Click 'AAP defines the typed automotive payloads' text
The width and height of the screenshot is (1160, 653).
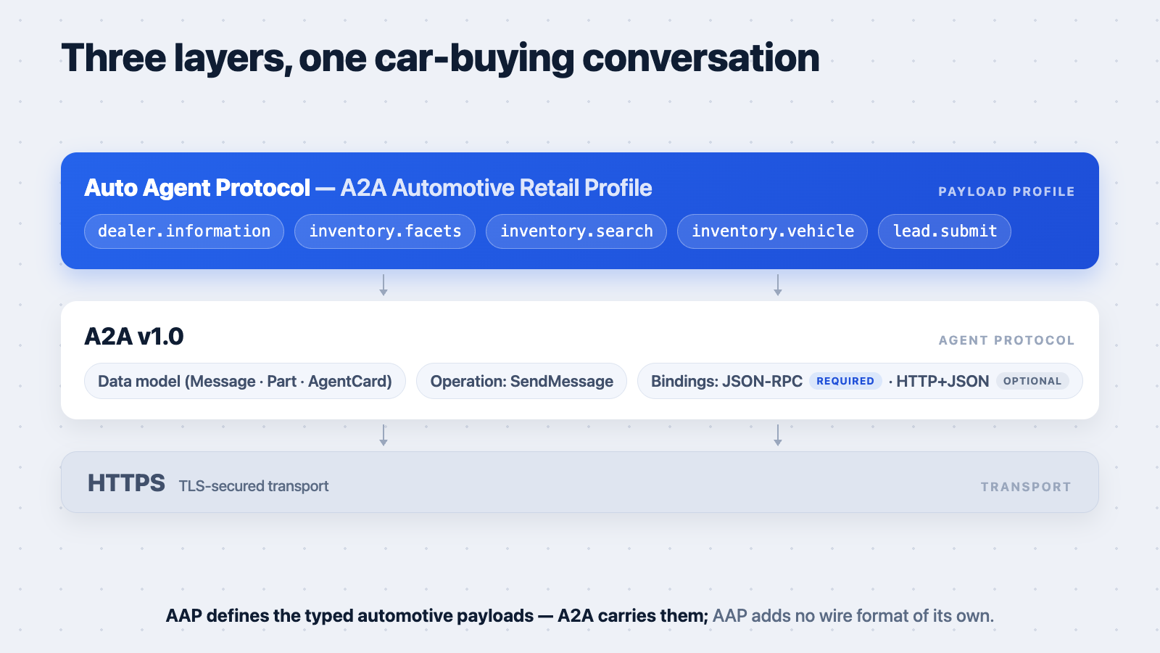point(349,616)
